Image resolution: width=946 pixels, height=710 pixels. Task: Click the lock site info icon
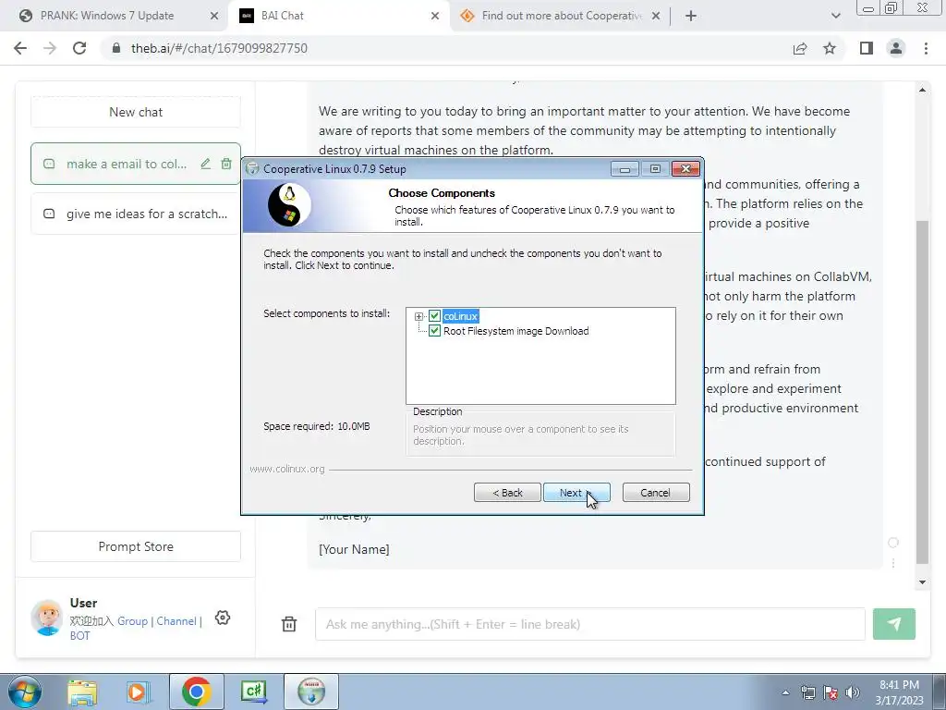(x=116, y=48)
